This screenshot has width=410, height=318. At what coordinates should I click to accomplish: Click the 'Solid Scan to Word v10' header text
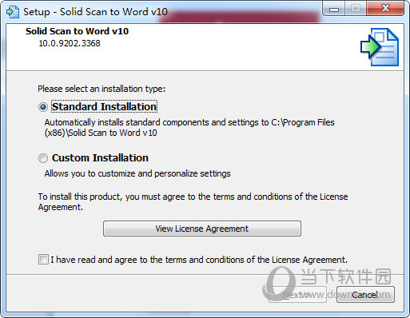click(77, 31)
